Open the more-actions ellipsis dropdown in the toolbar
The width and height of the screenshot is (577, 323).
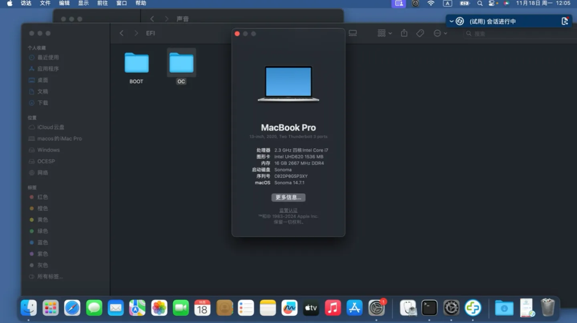(440, 33)
